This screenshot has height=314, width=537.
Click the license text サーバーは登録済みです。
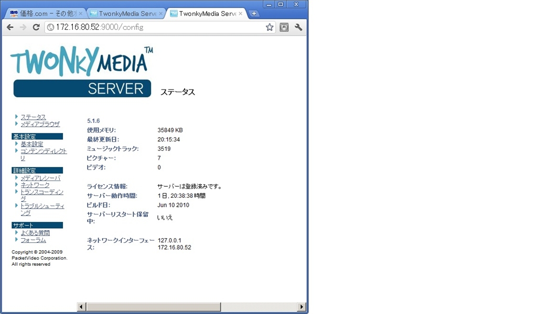[x=190, y=186]
